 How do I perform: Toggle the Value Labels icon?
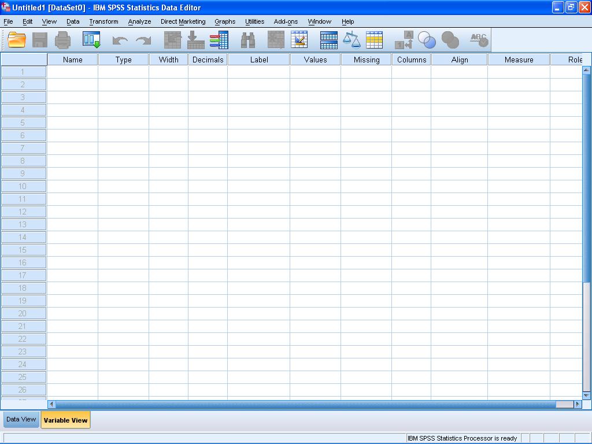[404, 40]
